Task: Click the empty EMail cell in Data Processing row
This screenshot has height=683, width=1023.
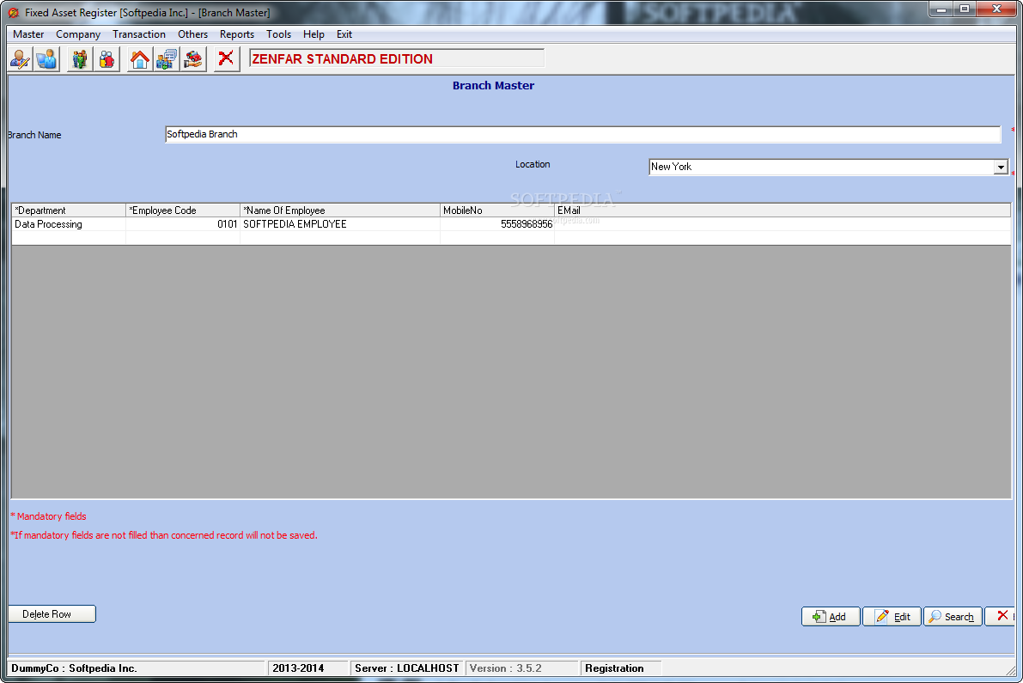Action: point(782,224)
